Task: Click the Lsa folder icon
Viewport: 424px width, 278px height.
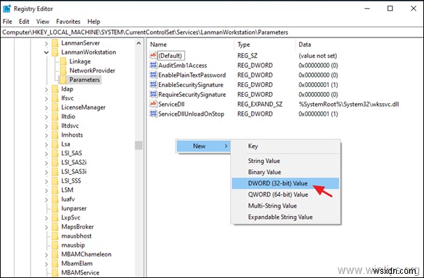Action: click(x=55, y=144)
